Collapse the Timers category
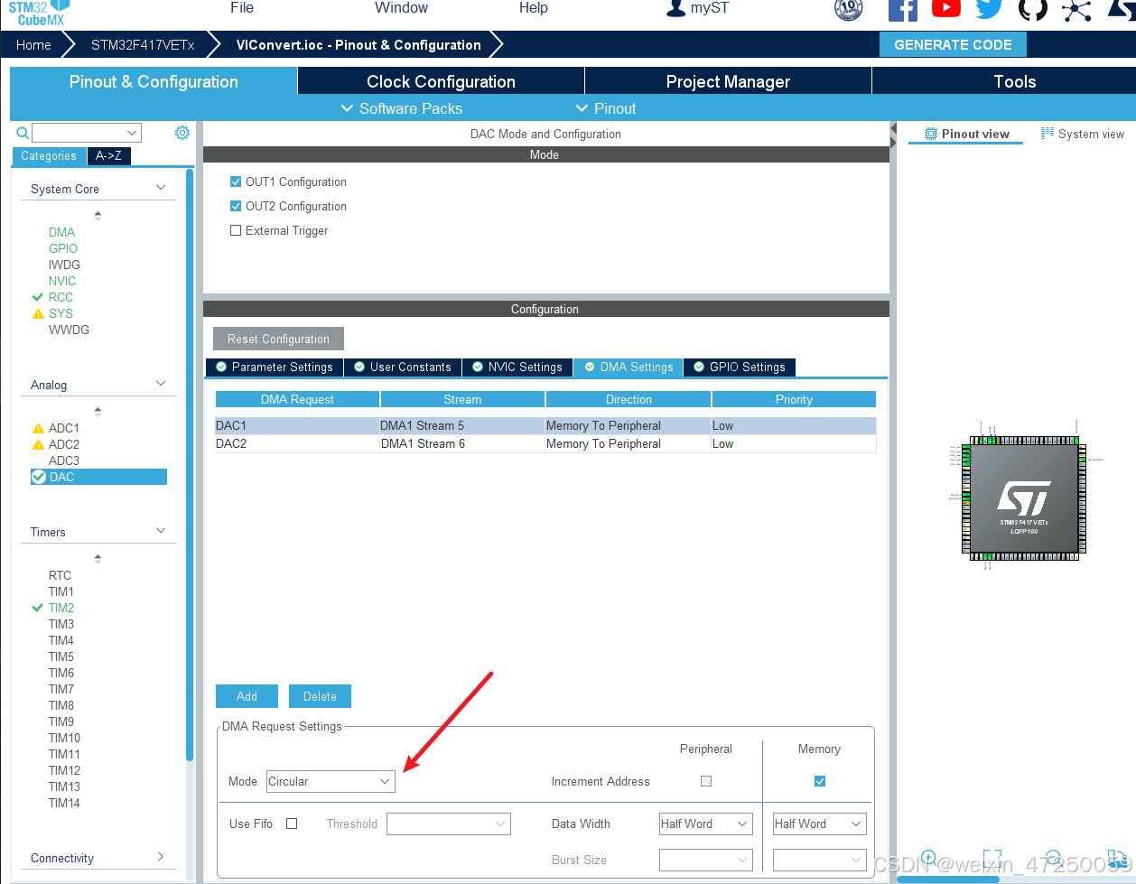 coord(161,531)
